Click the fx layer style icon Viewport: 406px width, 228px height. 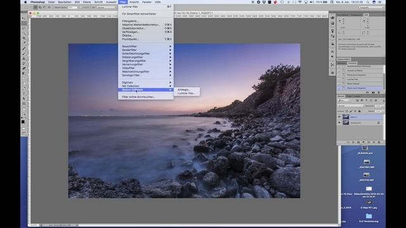[353, 142]
